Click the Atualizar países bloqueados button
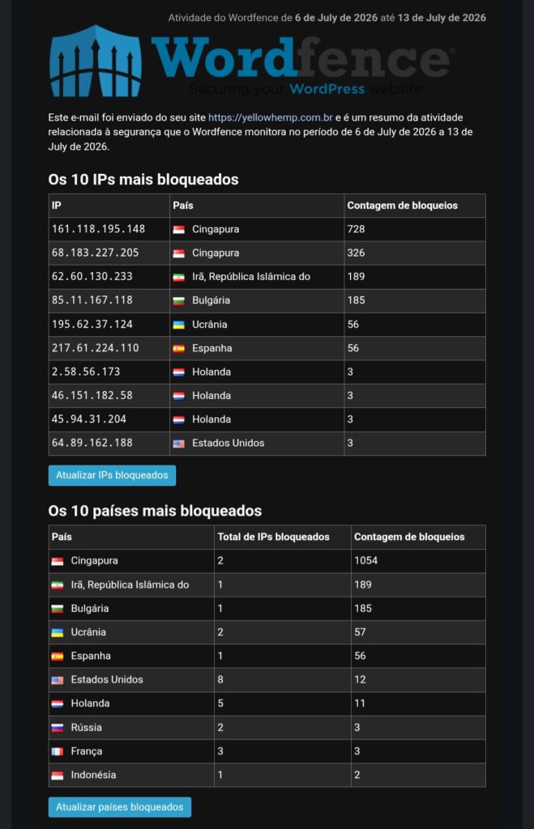This screenshot has height=829, width=534. (x=120, y=807)
